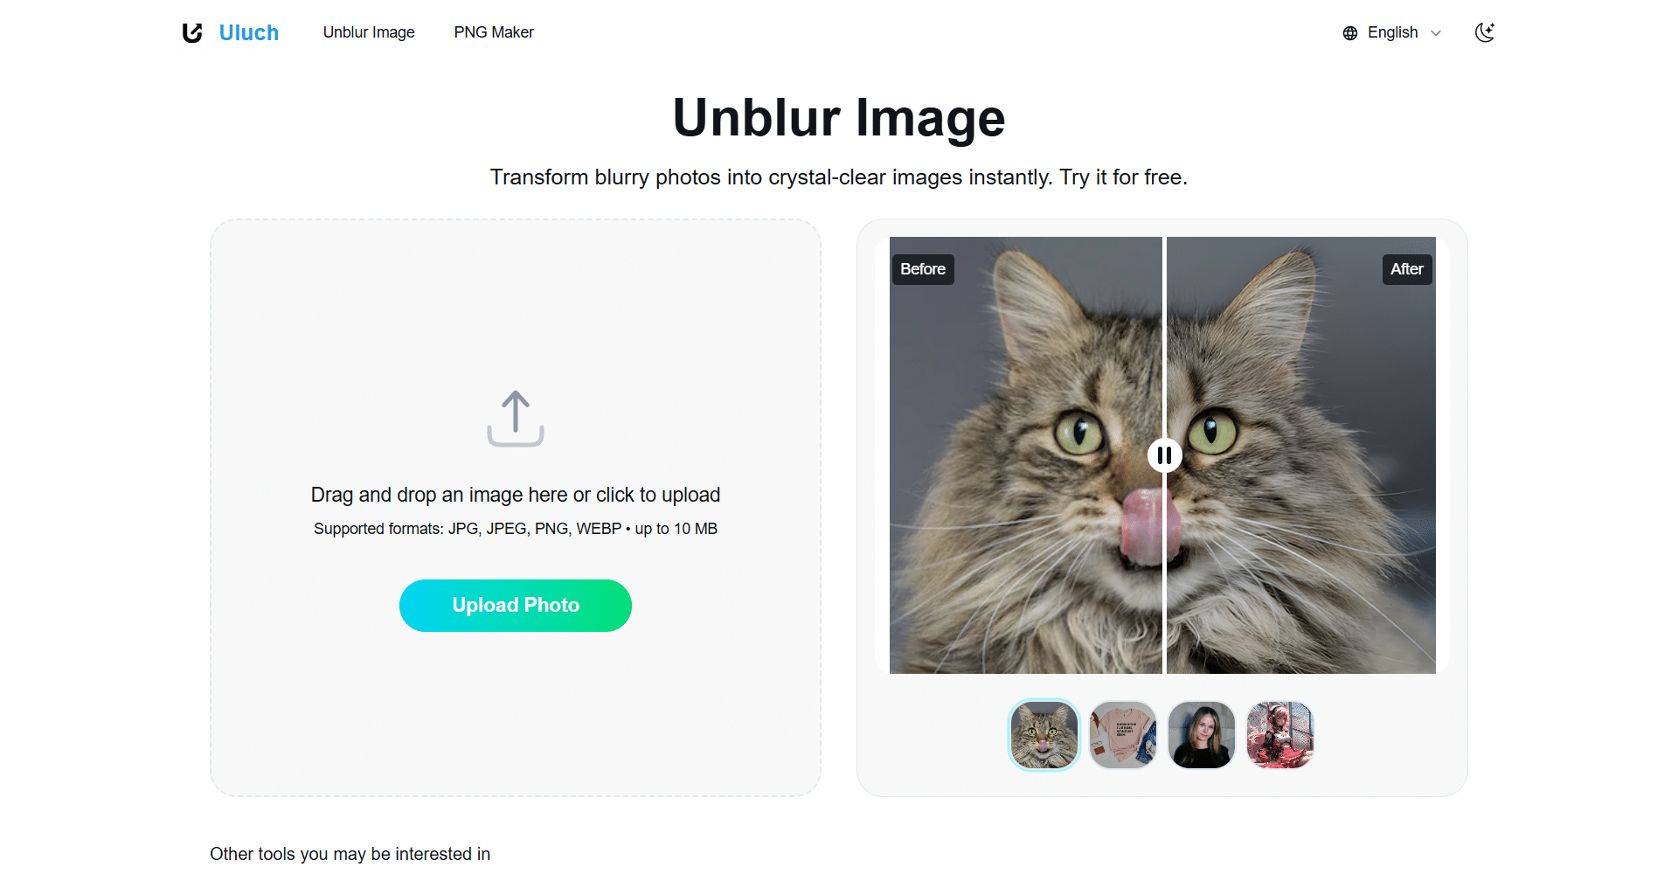Click the upload arrow icon
Viewport: 1678px width, 874px height.
point(516,419)
